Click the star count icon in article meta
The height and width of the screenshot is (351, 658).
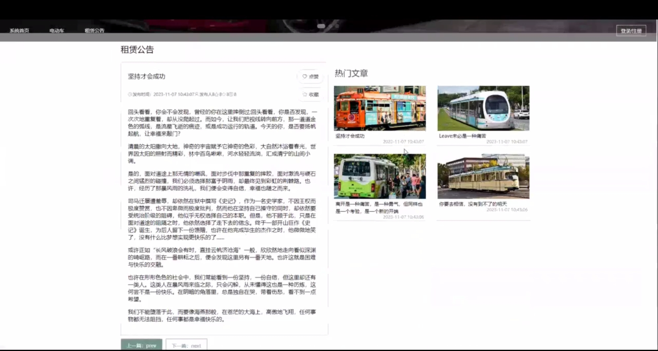[224, 95]
